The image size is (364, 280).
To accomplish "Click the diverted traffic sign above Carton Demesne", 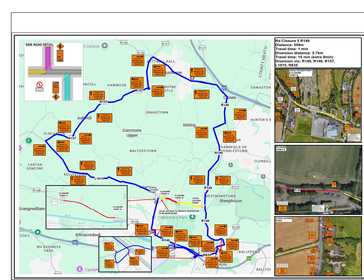I will pos(40,150).
